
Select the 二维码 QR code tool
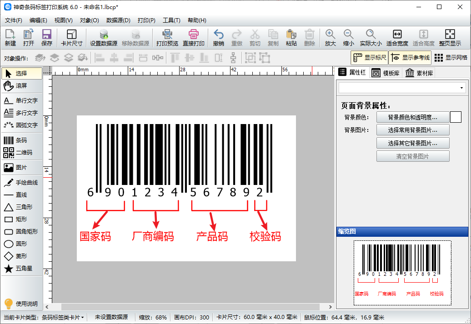coord(22,153)
